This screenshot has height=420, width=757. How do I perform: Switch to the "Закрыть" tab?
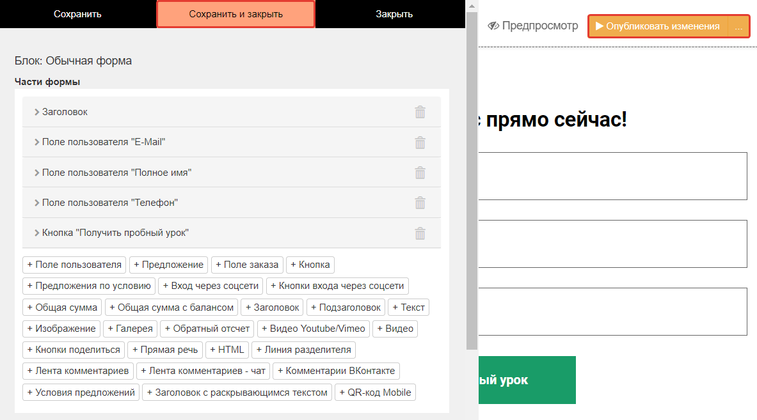coord(394,13)
